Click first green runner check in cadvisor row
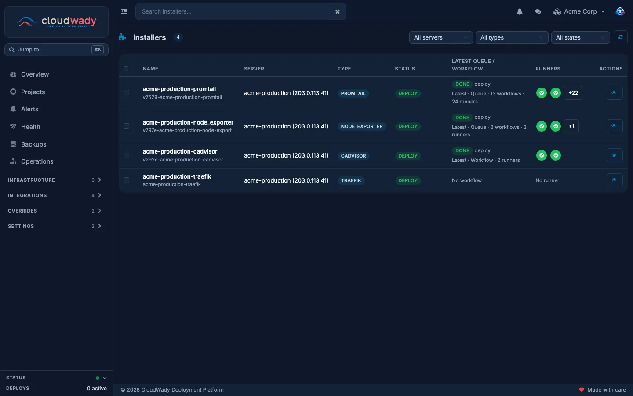This screenshot has height=396, width=633. coord(542,155)
